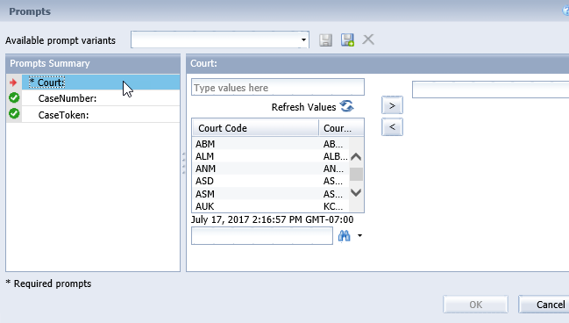
Task: Click the Refresh Values icon
Action: [346, 106]
